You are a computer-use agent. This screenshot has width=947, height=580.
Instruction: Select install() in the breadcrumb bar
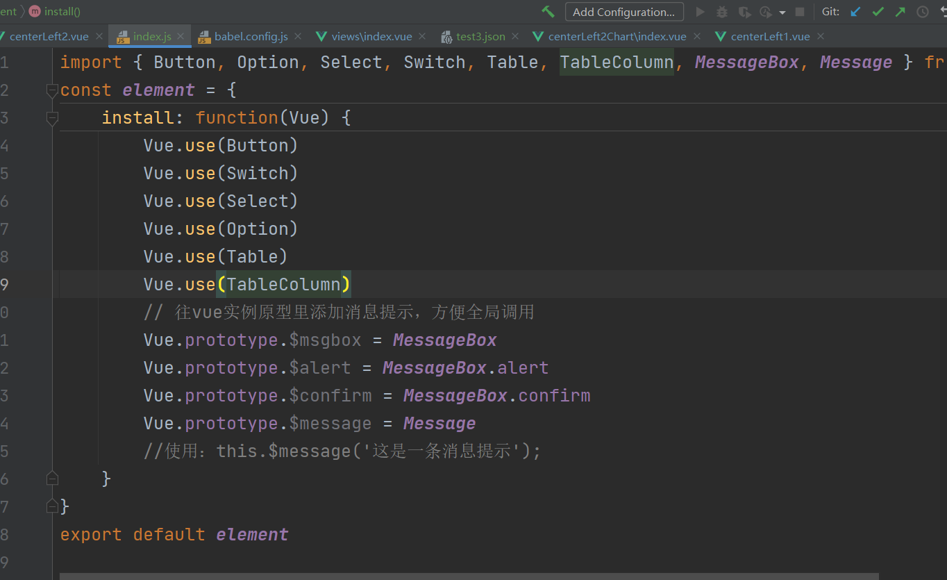coord(62,11)
